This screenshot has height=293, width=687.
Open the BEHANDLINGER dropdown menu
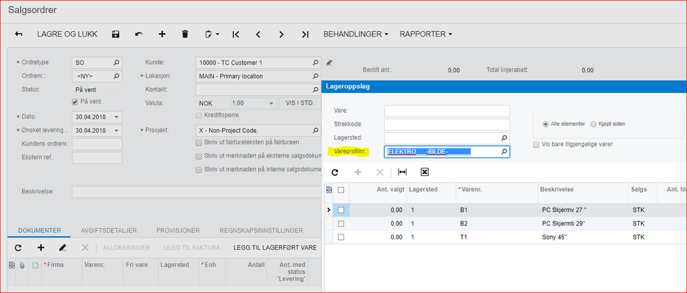pos(356,34)
